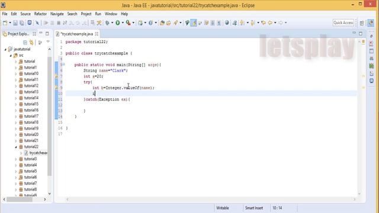The width and height of the screenshot is (379, 213).
Task: Expand the tutorial10 package node
Action: coord(16,73)
